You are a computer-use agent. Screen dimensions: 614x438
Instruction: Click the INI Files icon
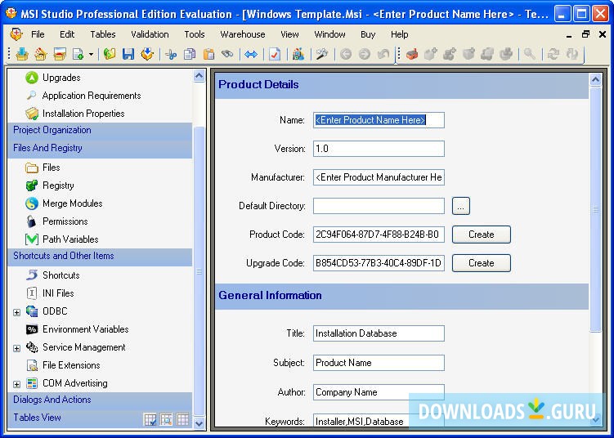coord(32,293)
